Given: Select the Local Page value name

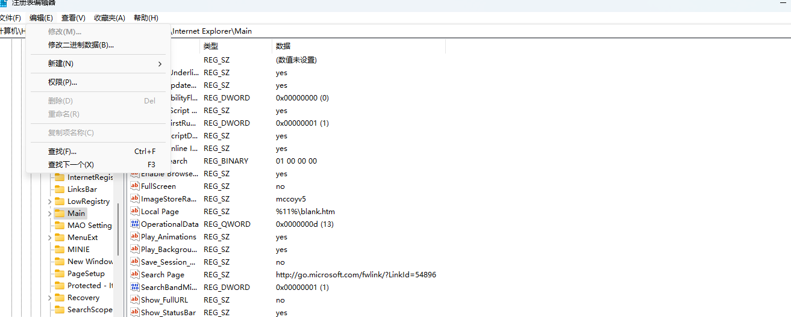Looking at the screenshot, I should (x=160, y=212).
